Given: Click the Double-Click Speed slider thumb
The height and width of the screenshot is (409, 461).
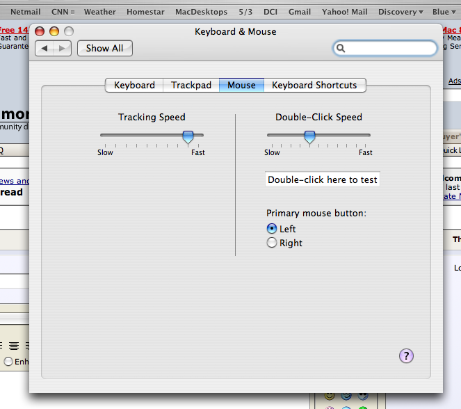Looking at the screenshot, I should coord(309,137).
